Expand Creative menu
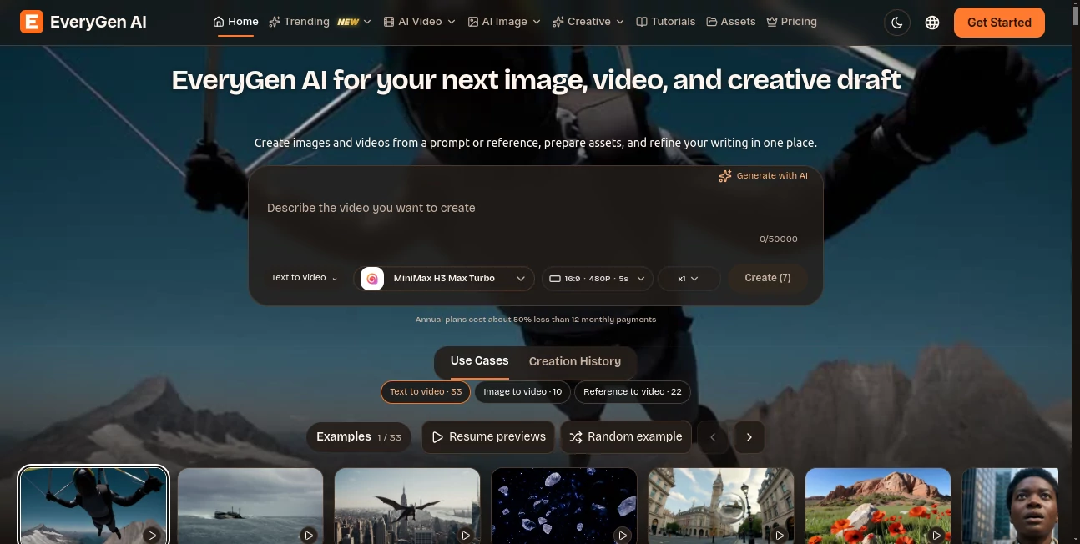 (588, 22)
